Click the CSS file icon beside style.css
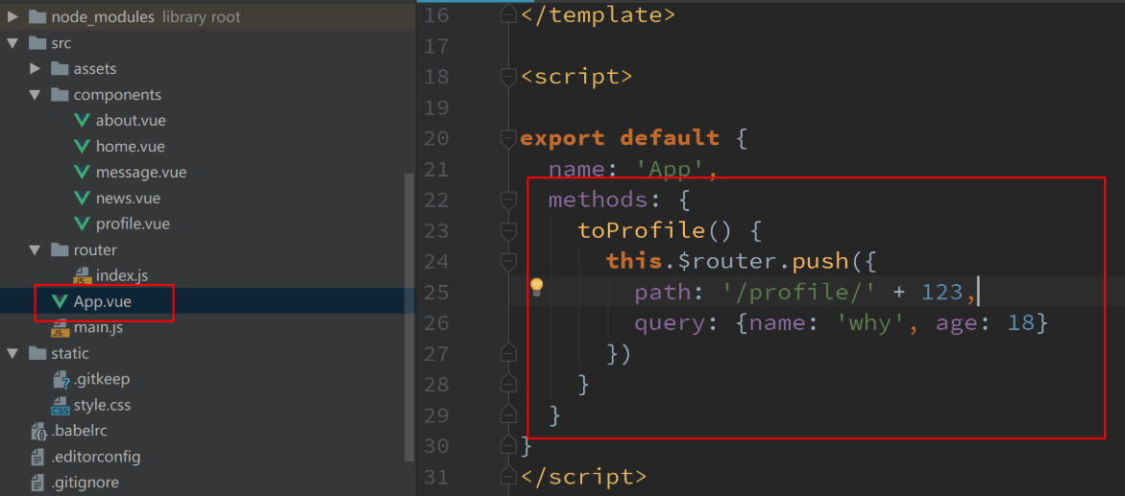 (x=61, y=406)
